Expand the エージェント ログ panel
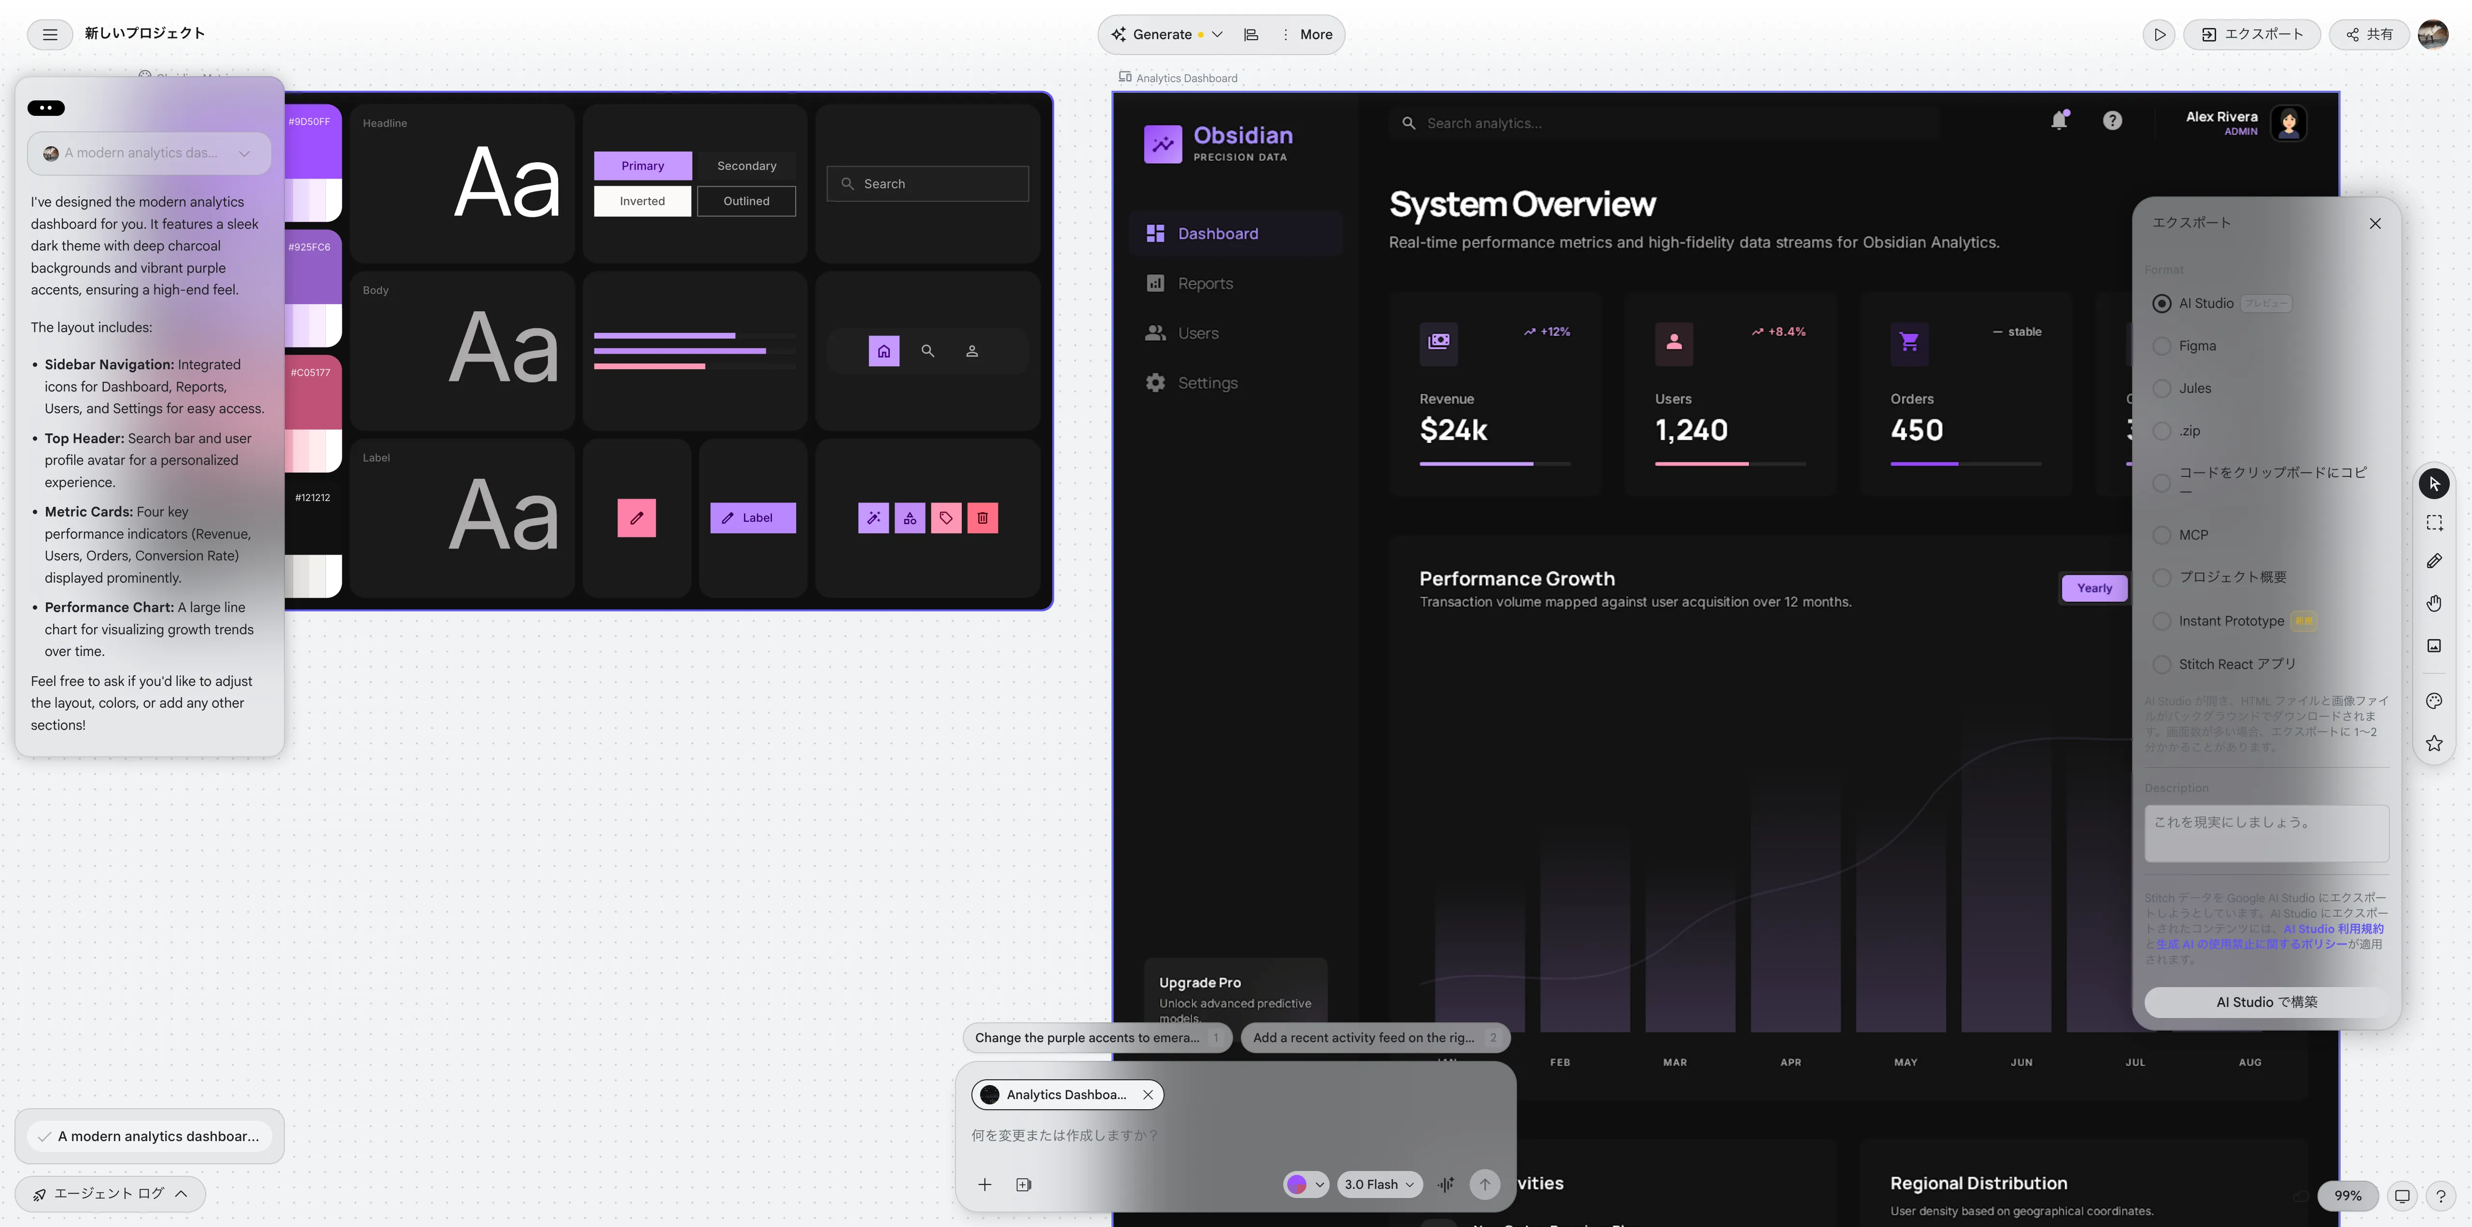This screenshot has width=2472, height=1227. click(x=111, y=1193)
